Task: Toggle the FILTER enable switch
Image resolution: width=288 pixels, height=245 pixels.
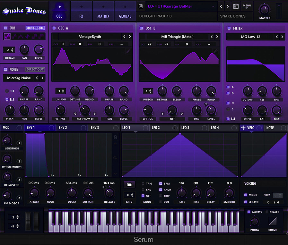Action: (x=229, y=28)
